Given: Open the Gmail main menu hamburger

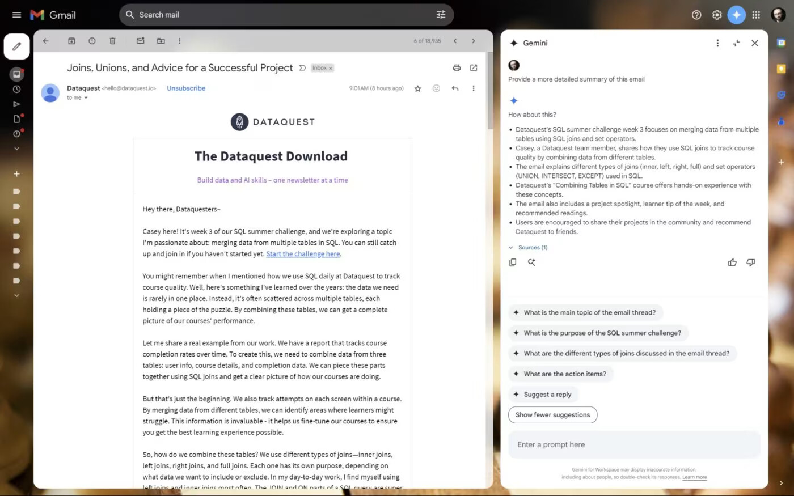Looking at the screenshot, I should [x=16, y=15].
